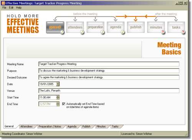The width and height of the screenshot is (192, 140).
Task: Minimize the Effective Meetings window
Action: click(x=177, y=3)
